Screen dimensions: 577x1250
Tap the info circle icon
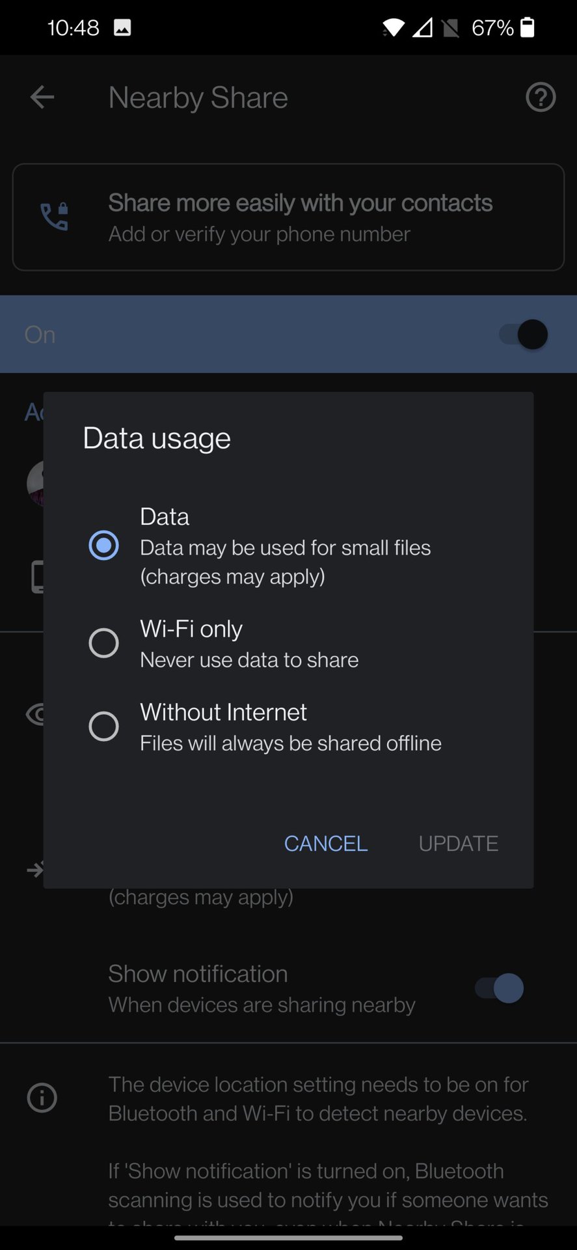(42, 1098)
